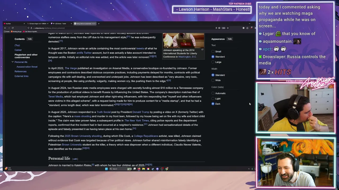339x190 pixels.
Task: Open a new browser tab
Action: click(x=99, y=23)
